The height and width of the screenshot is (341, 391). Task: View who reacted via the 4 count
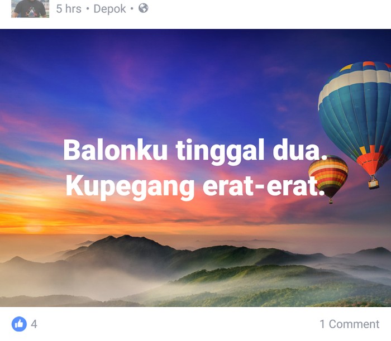coord(34,324)
